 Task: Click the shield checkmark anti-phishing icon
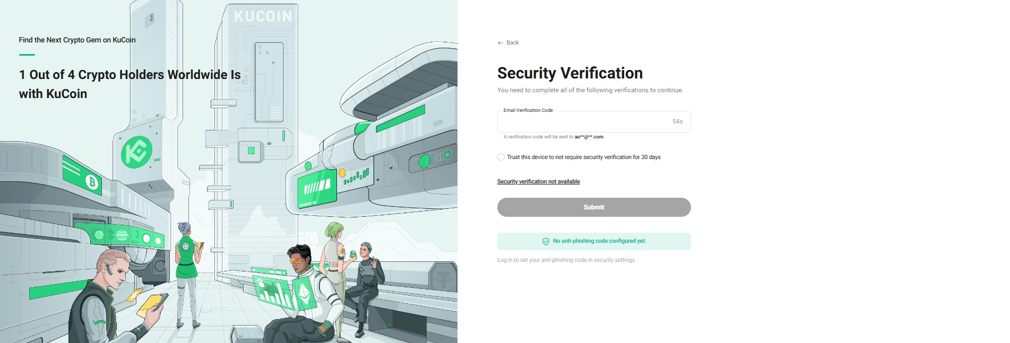point(546,241)
